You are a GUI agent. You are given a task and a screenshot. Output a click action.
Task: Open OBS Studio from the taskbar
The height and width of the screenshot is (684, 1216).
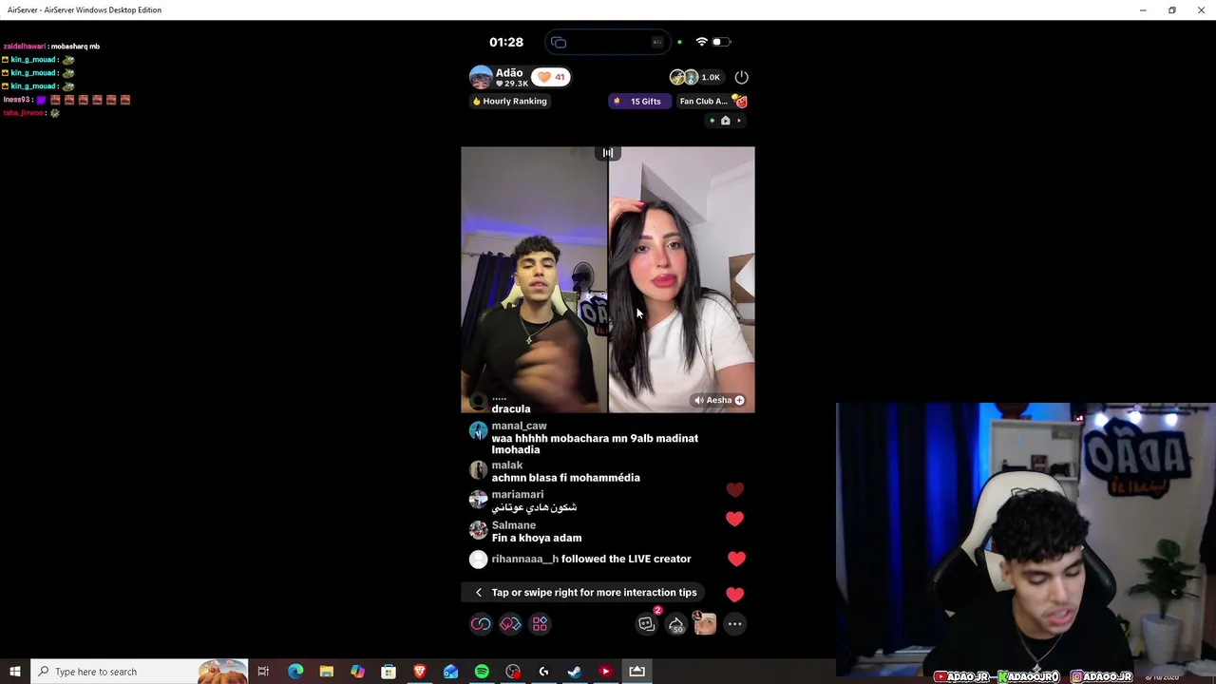[513, 672]
